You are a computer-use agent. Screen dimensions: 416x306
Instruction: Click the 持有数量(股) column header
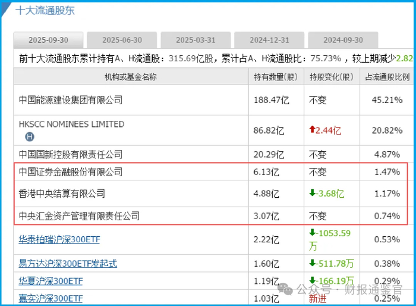click(276, 77)
